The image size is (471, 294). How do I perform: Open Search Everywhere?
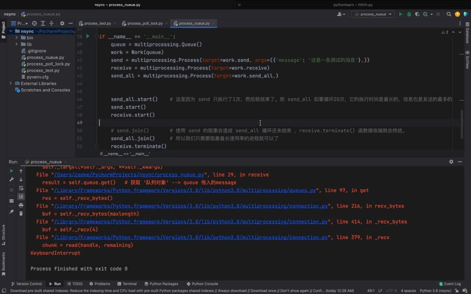coord(449,14)
